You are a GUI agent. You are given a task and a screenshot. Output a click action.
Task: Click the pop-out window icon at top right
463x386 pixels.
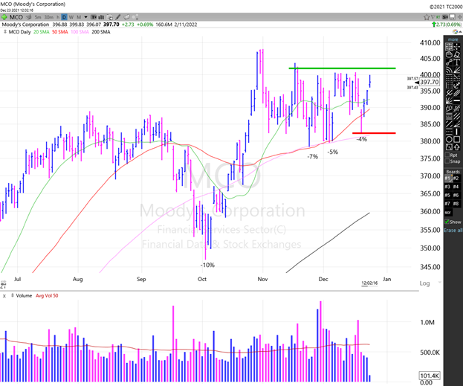coord(452,17)
